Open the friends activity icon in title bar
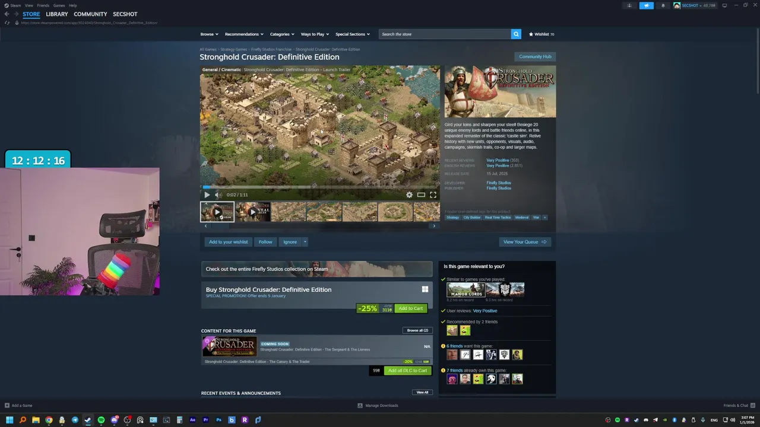 [x=629, y=5]
